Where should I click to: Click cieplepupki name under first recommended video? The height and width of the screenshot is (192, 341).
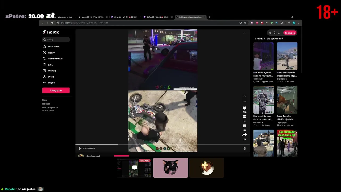(258, 79)
